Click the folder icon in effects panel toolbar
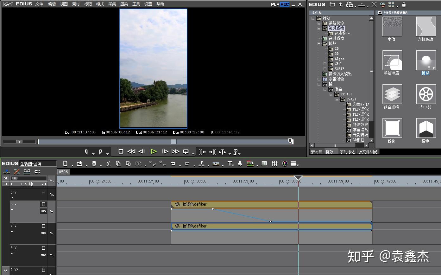This screenshot has height=275, width=441. pyautogui.click(x=332, y=4)
